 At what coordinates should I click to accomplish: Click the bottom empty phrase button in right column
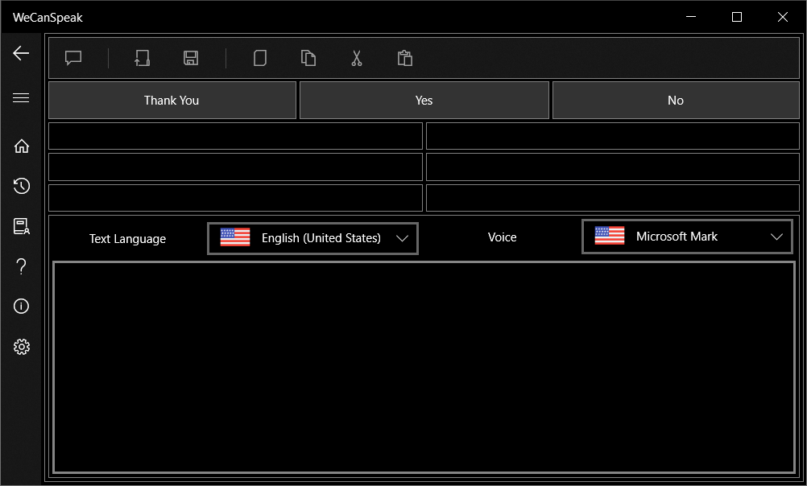pos(612,198)
